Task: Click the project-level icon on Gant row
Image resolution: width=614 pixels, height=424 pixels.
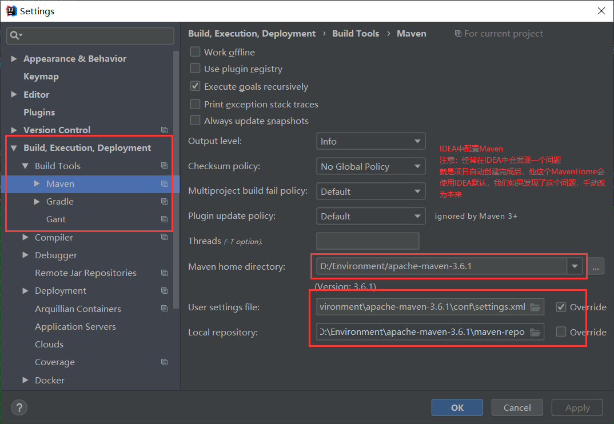Action: [x=165, y=219]
